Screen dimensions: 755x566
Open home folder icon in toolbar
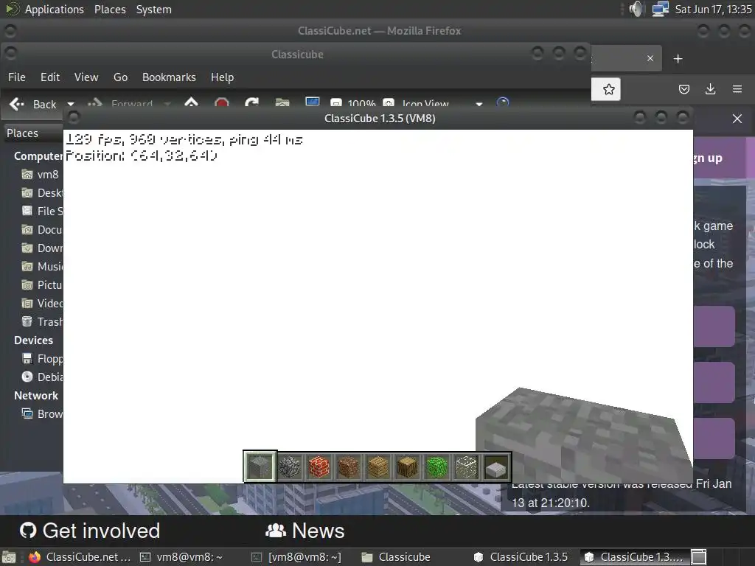282,103
